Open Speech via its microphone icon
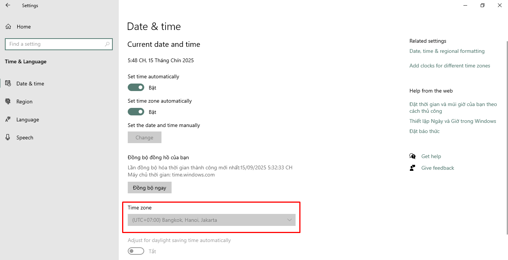 (8, 137)
